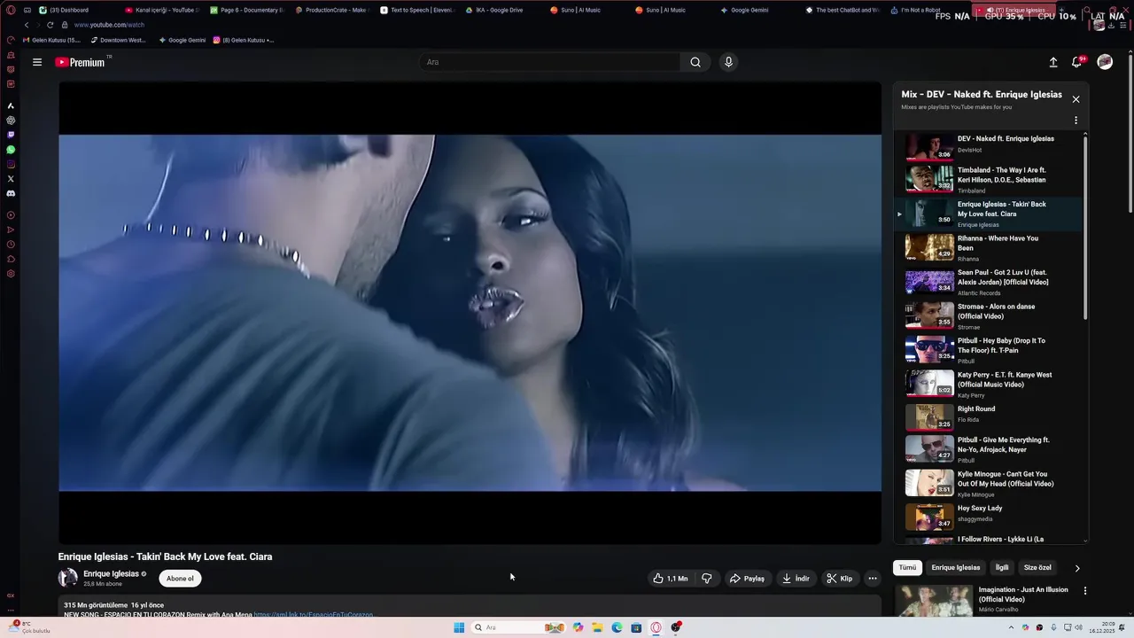This screenshot has width=1134, height=638.
Task: Open Downtown West bookmark
Action: [x=118, y=40]
